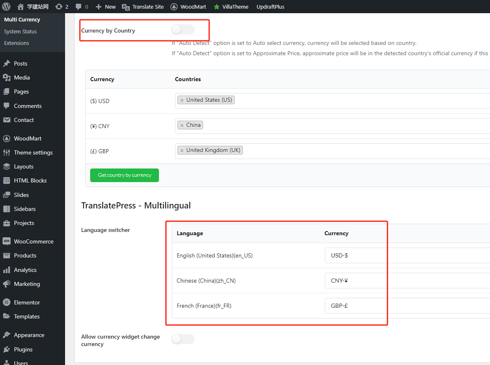
Task: Click the updates icon in admin bar
Action: point(59,7)
